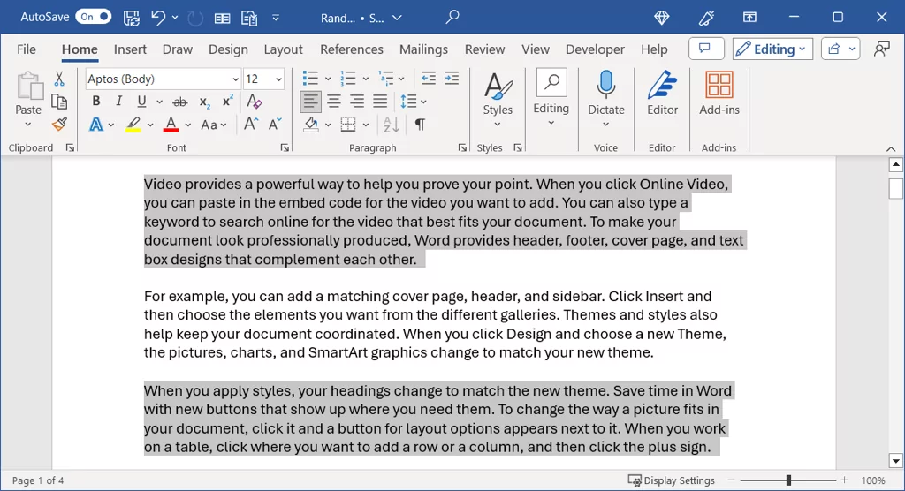Align text to the right
The image size is (905, 491).
click(357, 102)
